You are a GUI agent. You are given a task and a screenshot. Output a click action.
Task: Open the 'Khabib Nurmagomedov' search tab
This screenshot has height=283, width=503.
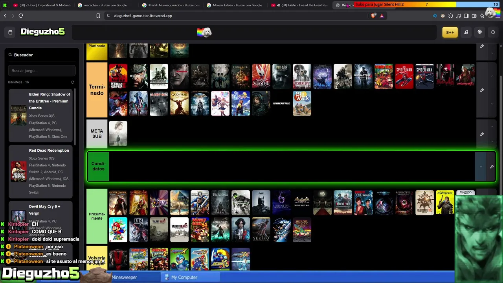coord(171,5)
